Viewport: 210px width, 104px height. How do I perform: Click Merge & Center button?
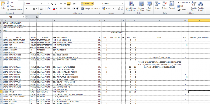[x=90, y=9]
